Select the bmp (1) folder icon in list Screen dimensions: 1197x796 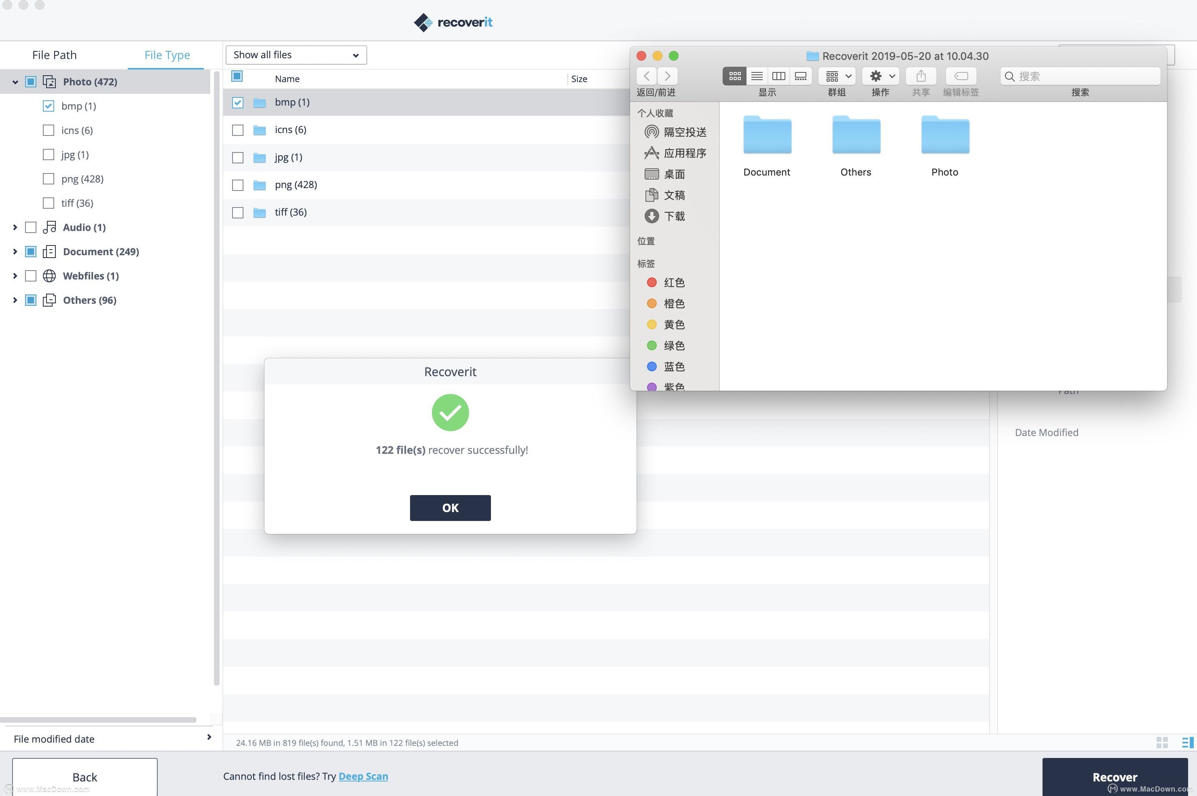(259, 103)
